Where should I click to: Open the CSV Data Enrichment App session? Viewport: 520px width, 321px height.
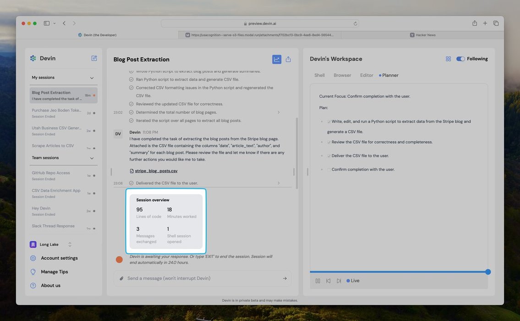click(x=63, y=193)
